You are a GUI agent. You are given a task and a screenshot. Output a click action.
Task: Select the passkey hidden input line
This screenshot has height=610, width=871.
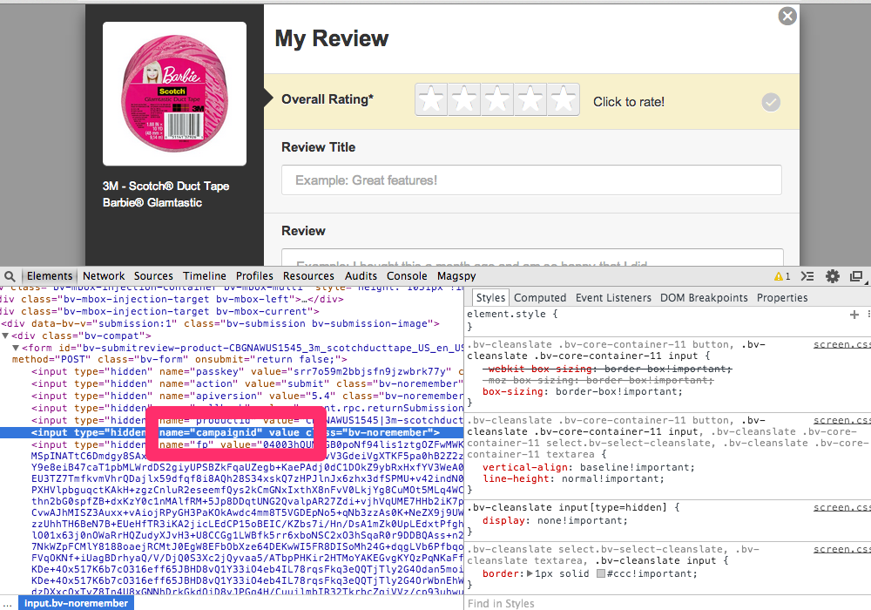(x=247, y=372)
